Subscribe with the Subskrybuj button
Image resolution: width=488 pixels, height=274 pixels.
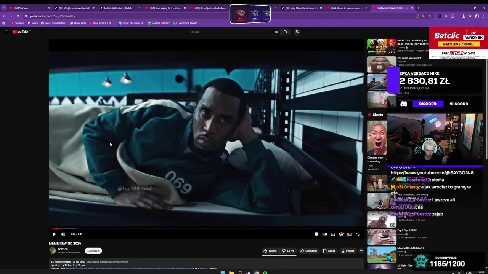[93, 251]
